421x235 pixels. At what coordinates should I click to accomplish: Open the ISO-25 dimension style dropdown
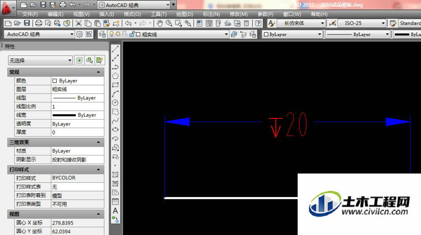point(383,23)
